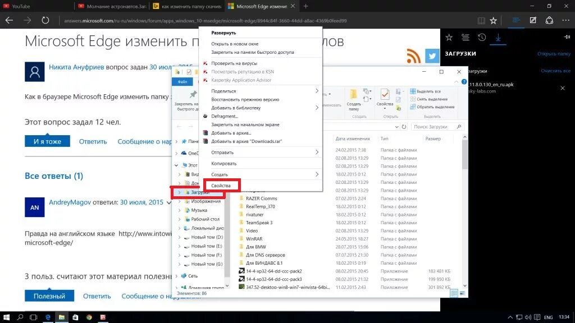The image size is (575, 323).
Task: Expand the Поделиться submenu
Action: [261, 91]
